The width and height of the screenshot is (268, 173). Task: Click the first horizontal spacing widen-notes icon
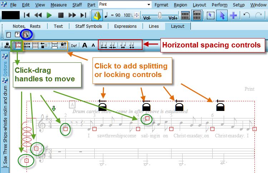104,45
